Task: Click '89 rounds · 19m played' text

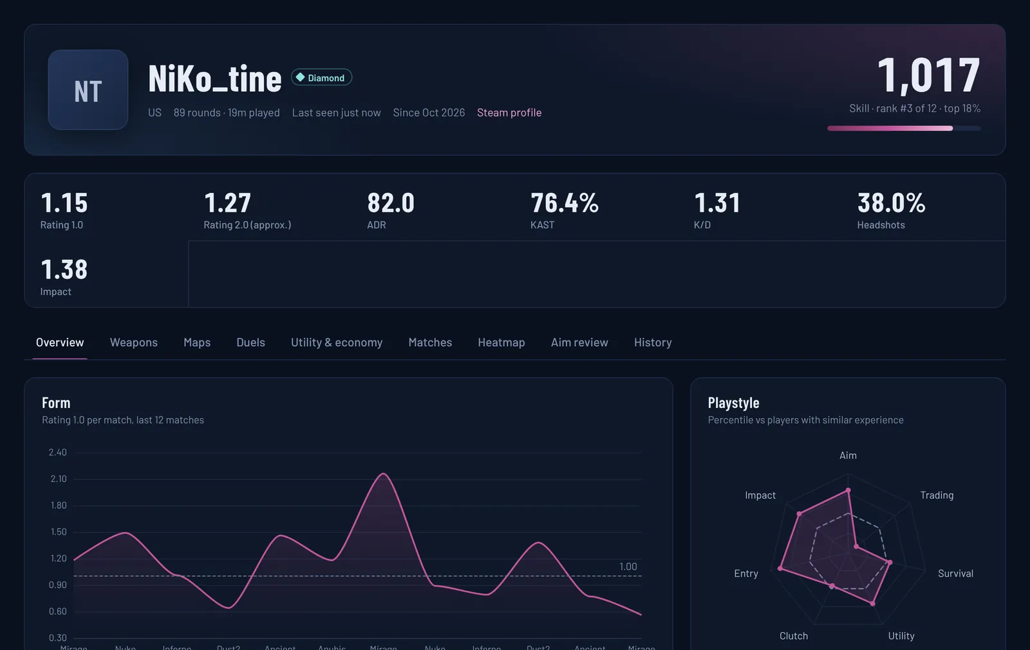Action: (x=227, y=113)
